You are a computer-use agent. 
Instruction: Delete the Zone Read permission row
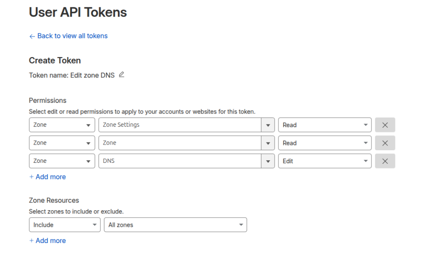(385, 143)
